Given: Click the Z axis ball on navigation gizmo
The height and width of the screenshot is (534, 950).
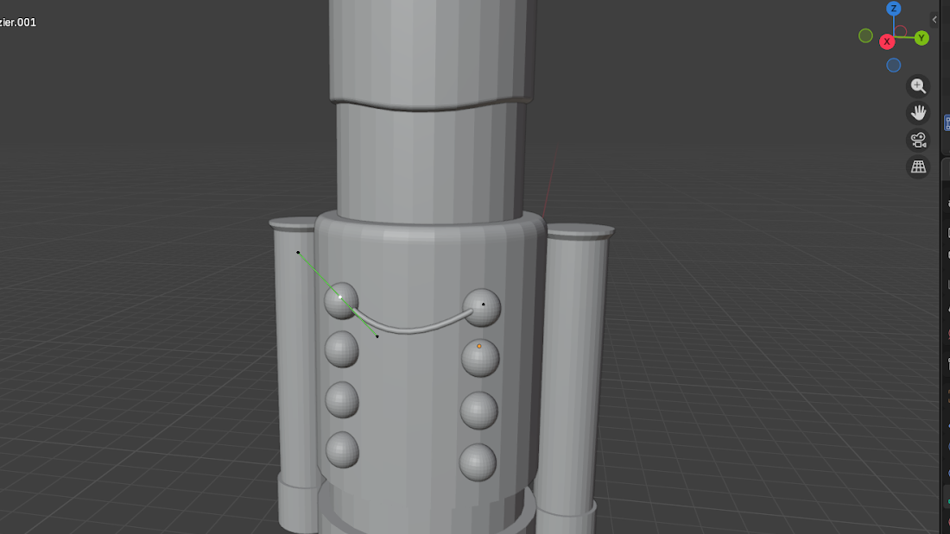Looking at the screenshot, I should click(x=894, y=9).
